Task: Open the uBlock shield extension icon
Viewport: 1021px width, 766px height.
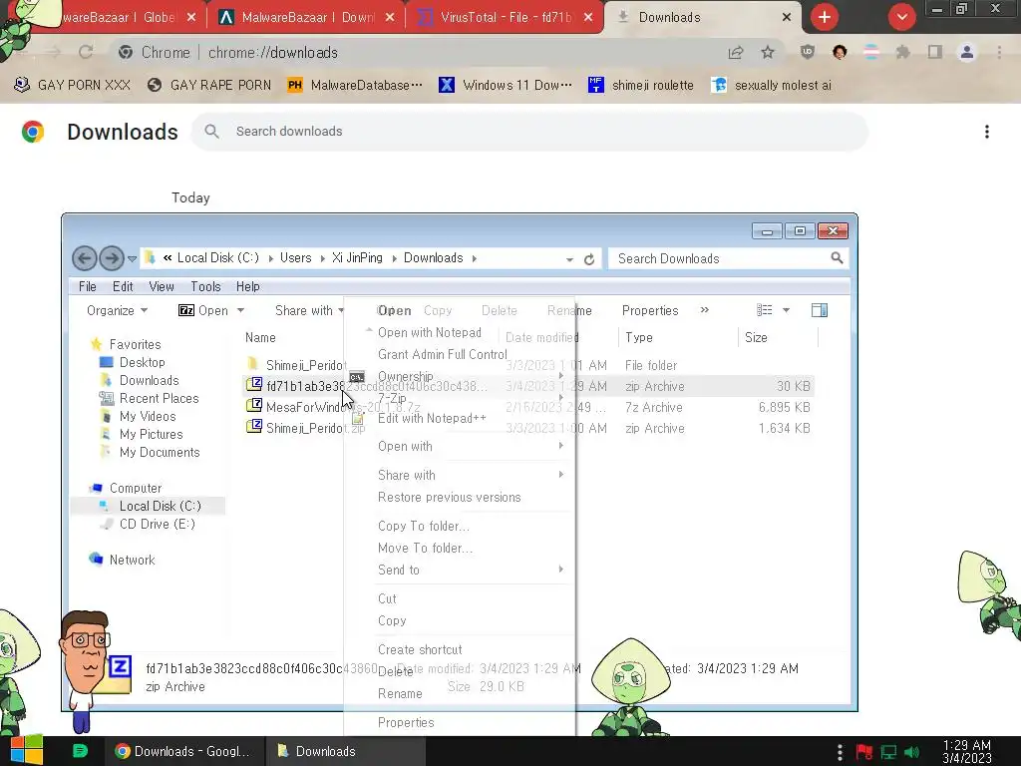Action: [808, 52]
